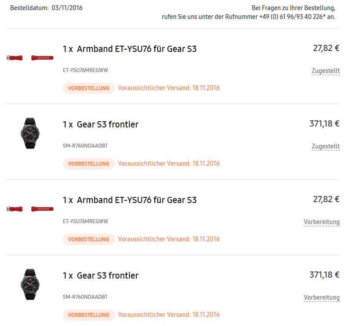
Task: Click Vorbereitung status of second Gear S3 frontier
Action: 322,297
